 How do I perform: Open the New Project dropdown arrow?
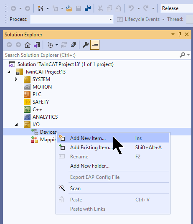(x=48, y=9)
